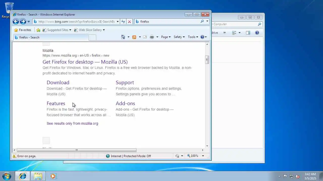Click Explorer toolbar overflow chevron
This screenshot has width=323, height=181.
pyautogui.click(x=224, y=33)
